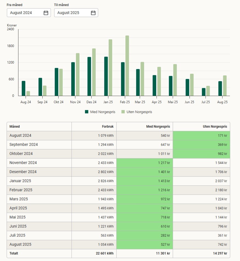Click Uten Norgespris table column header

point(214,127)
